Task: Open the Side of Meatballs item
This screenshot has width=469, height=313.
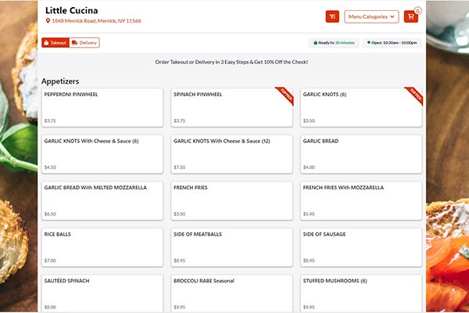Action: [232, 247]
